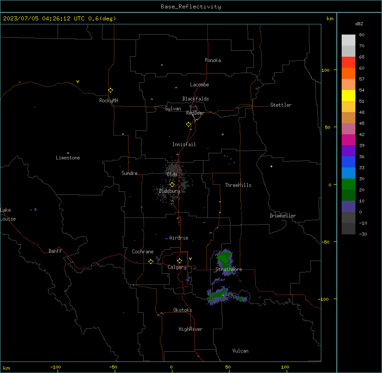Click the HighRiver label

[191, 329]
